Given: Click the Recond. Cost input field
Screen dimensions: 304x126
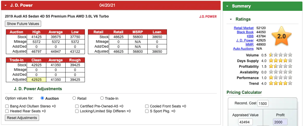Looking at the screenshot, I should (x=263, y=104).
